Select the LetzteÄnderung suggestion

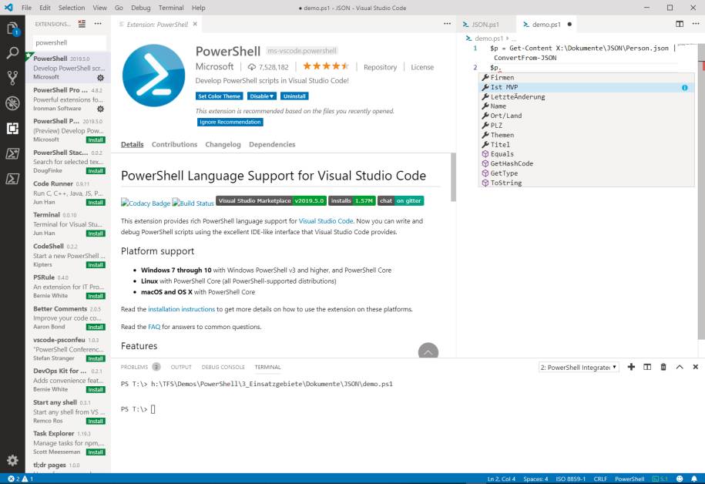pyautogui.click(x=586, y=96)
